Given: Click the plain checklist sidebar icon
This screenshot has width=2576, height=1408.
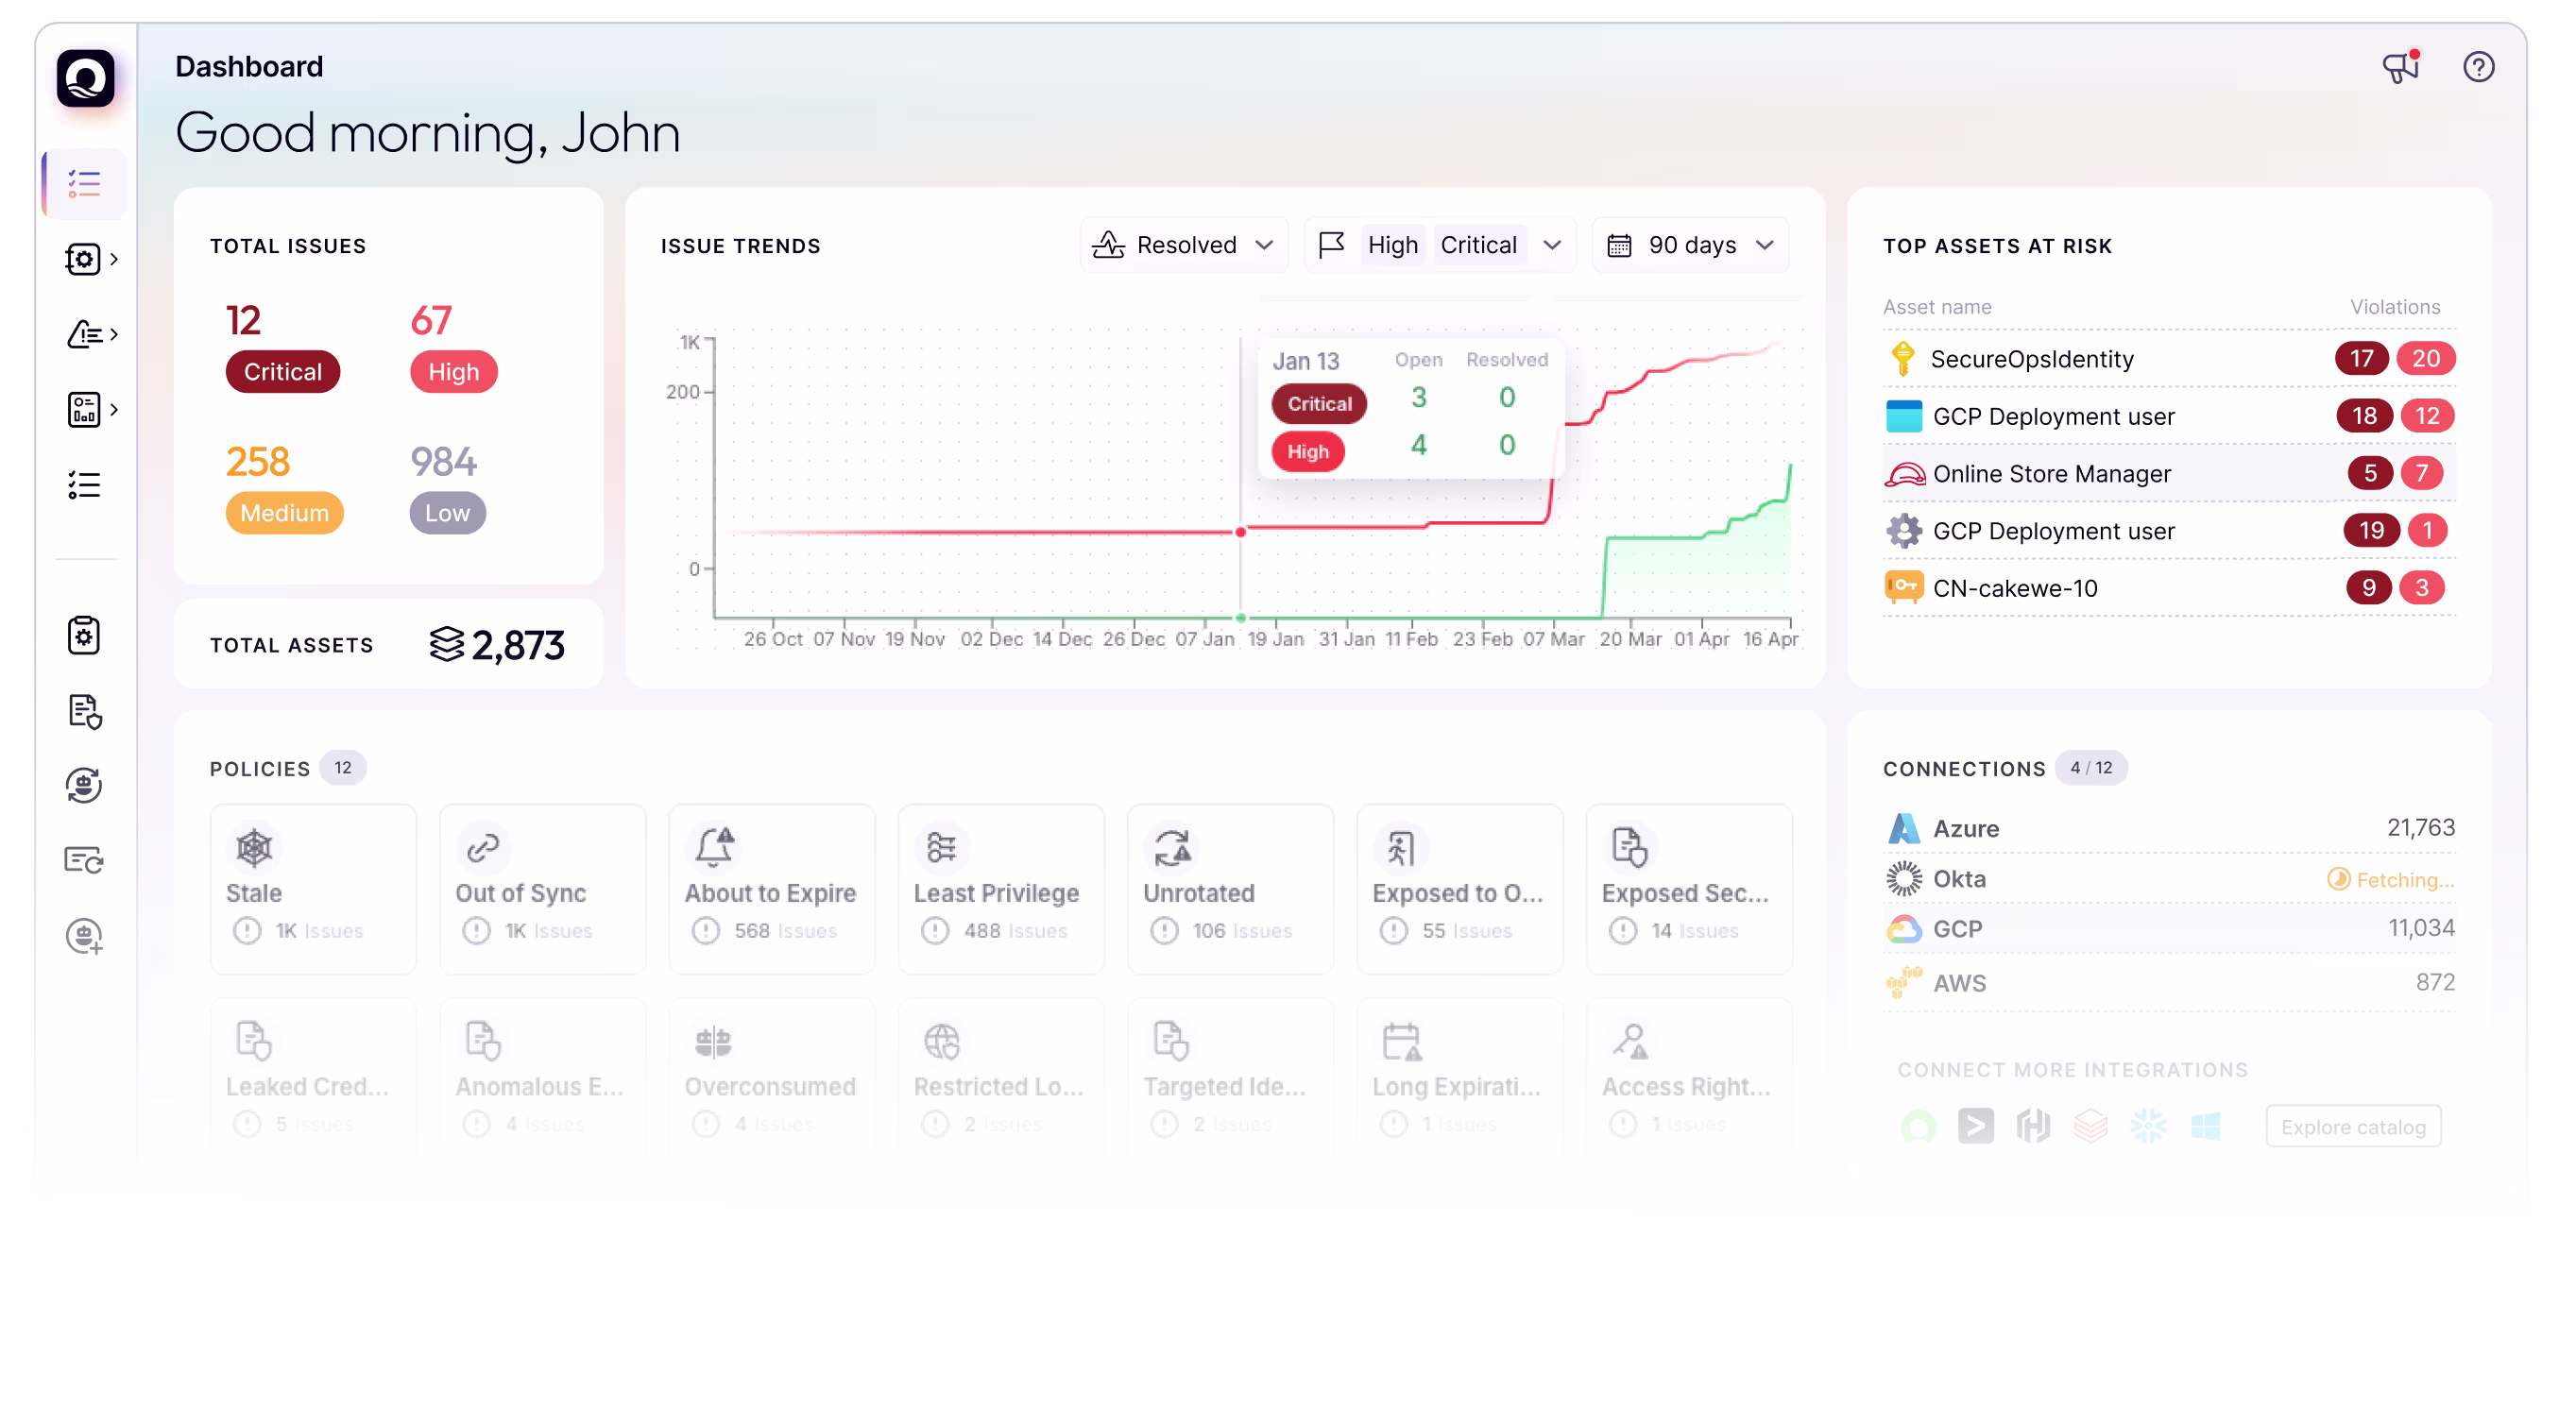Looking at the screenshot, I should coord(84,485).
